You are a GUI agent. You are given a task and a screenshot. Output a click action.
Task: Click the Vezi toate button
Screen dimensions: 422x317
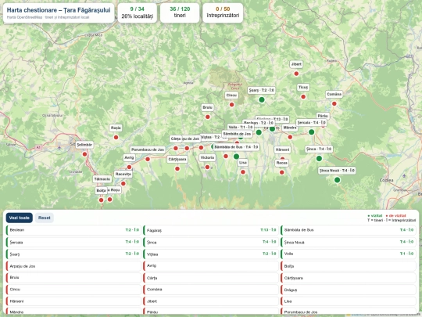tap(19, 218)
